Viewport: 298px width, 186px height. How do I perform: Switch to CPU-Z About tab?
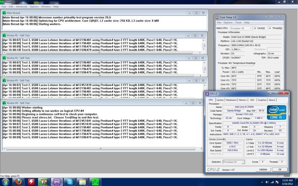(x=272, y=100)
